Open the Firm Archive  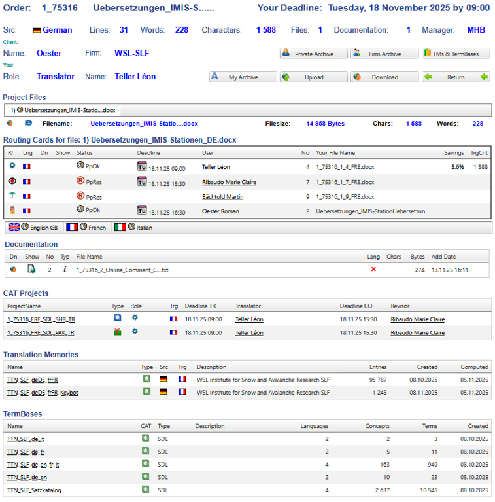tap(384, 54)
